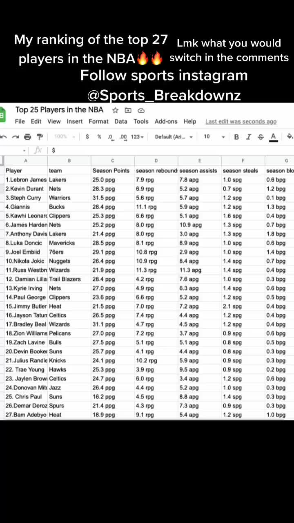This screenshot has width=294, height=523.
Task: Toggle strikethrough formatting
Action: [x=261, y=137]
